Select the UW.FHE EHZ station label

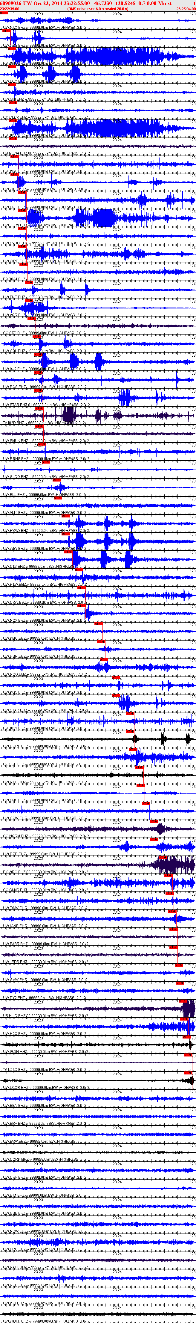(45, 297)
